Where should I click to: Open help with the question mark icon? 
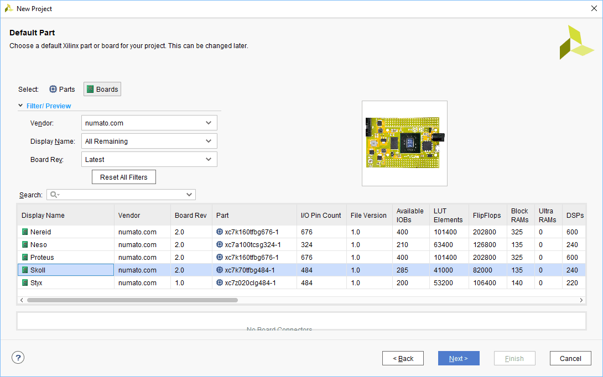point(18,358)
